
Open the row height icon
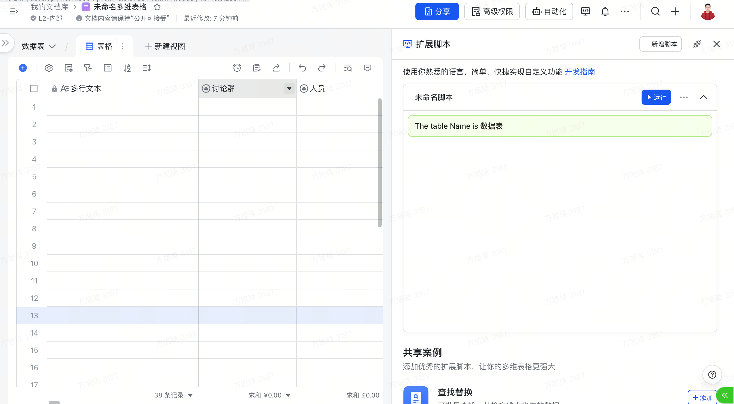coord(147,68)
